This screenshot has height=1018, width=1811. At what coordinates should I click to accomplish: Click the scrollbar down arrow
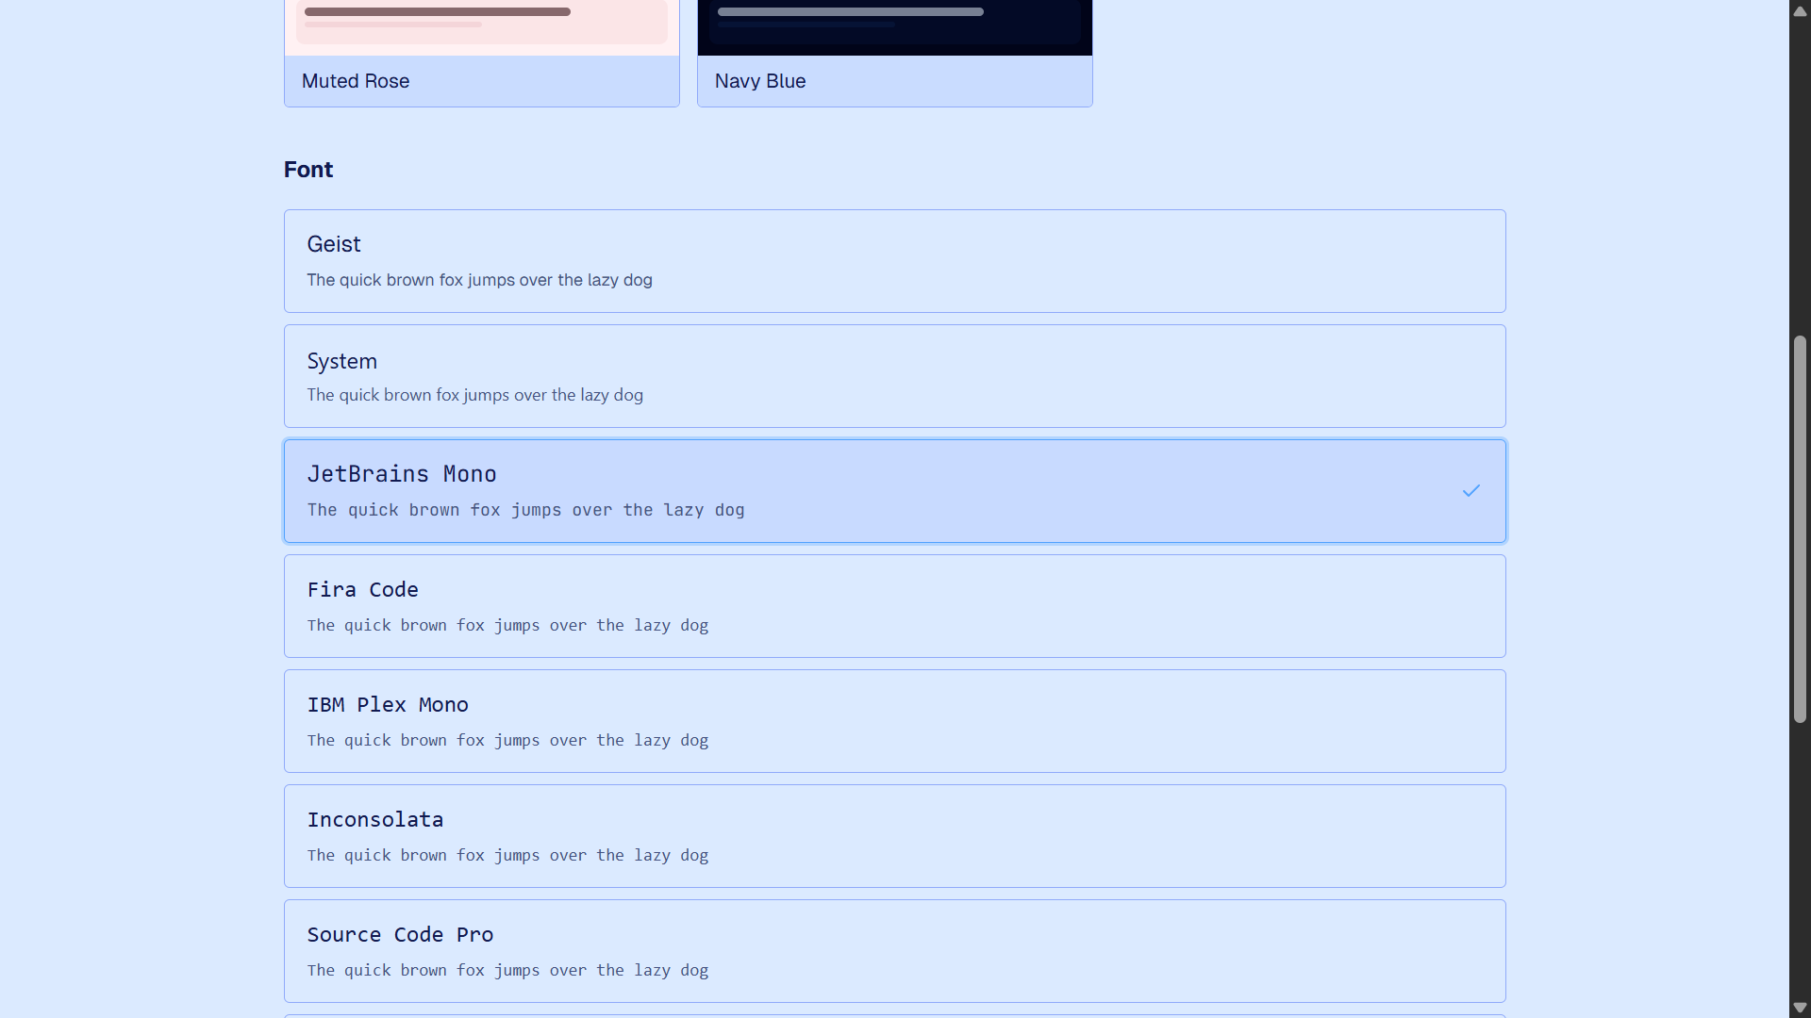coord(1800,1007)
